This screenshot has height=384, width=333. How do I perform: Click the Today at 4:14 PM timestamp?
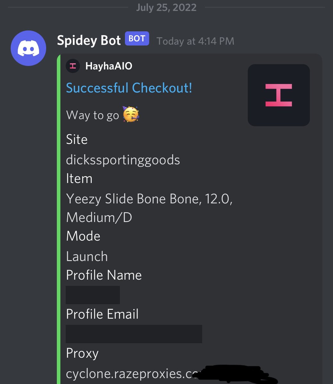coord(196,41)
